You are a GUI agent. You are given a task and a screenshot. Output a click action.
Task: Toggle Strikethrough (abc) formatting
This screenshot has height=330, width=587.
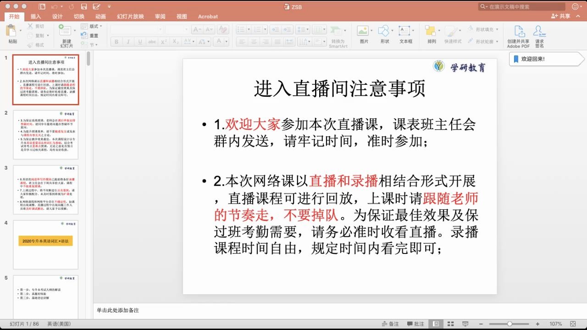152,42
